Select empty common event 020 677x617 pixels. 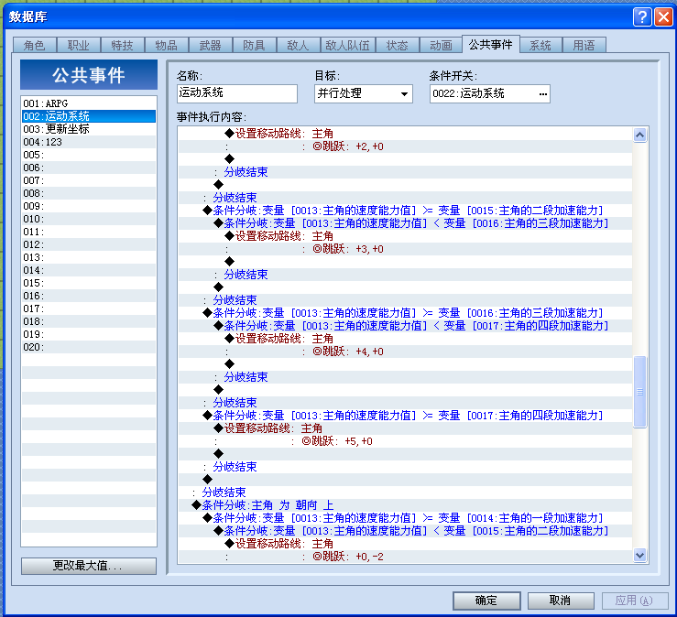[x=89, y=347]
